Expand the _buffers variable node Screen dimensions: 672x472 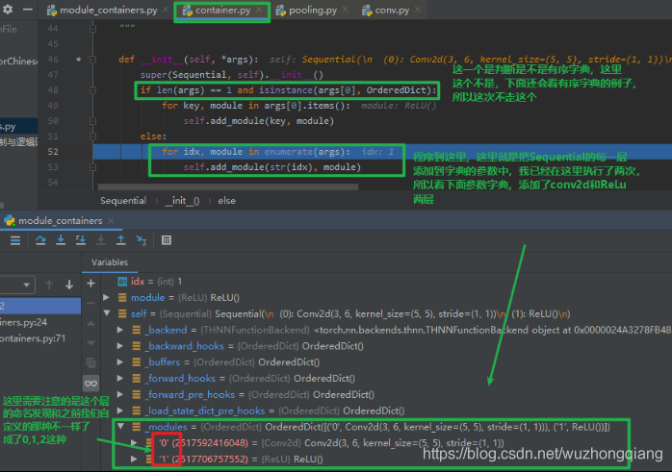(120, 362)
